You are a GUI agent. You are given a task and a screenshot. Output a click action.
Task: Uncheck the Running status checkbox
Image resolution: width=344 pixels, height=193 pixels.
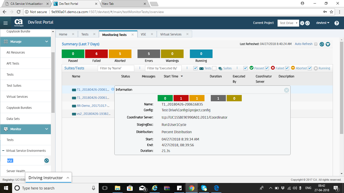[x=310, y=68]
